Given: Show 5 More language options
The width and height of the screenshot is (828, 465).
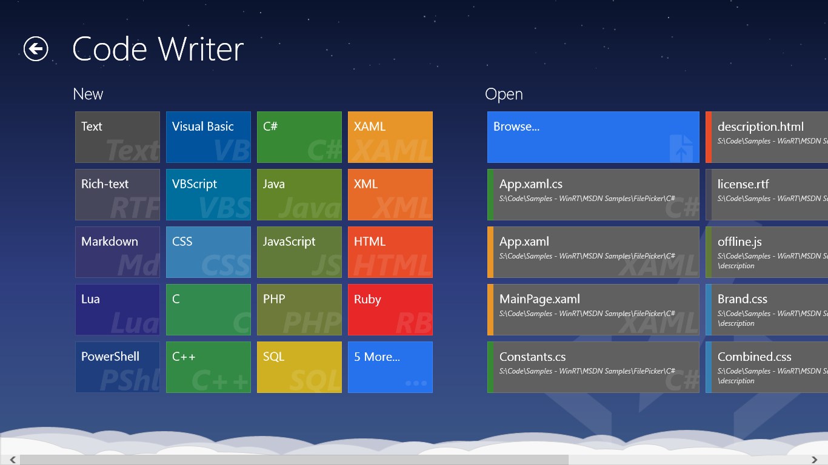Looking at the screenshot, I should 390,367.
